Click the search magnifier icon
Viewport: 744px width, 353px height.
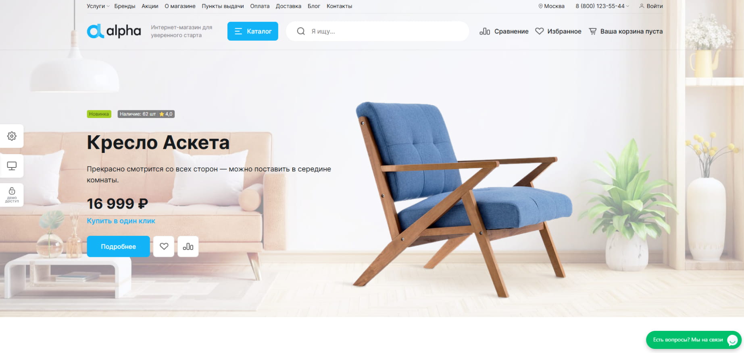tap(301, 31)
